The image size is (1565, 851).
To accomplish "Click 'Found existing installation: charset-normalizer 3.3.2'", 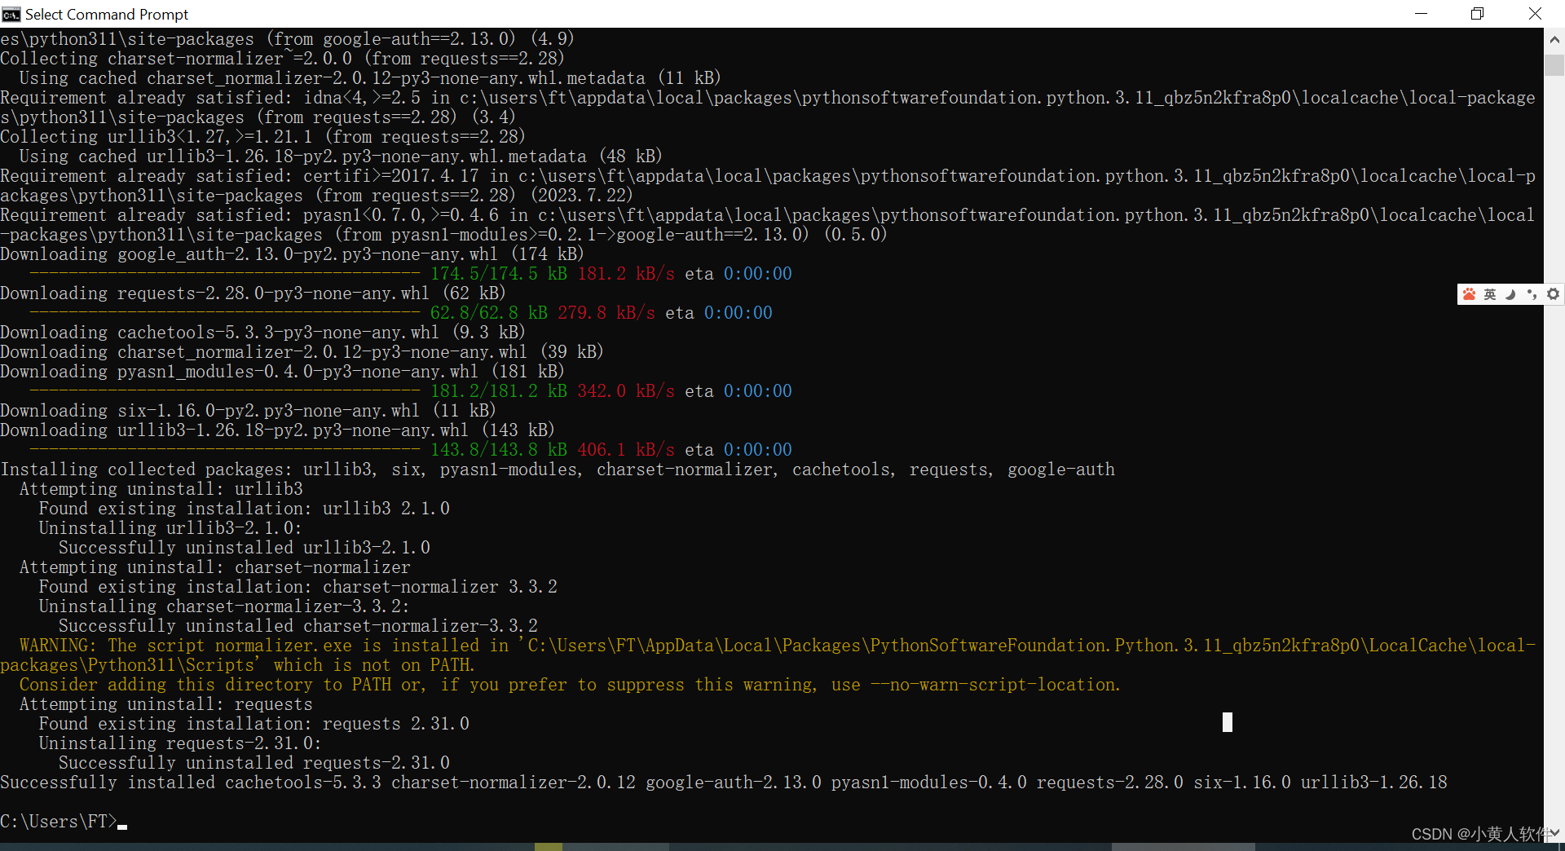I will pyautogui.click(x=298, y=587).
